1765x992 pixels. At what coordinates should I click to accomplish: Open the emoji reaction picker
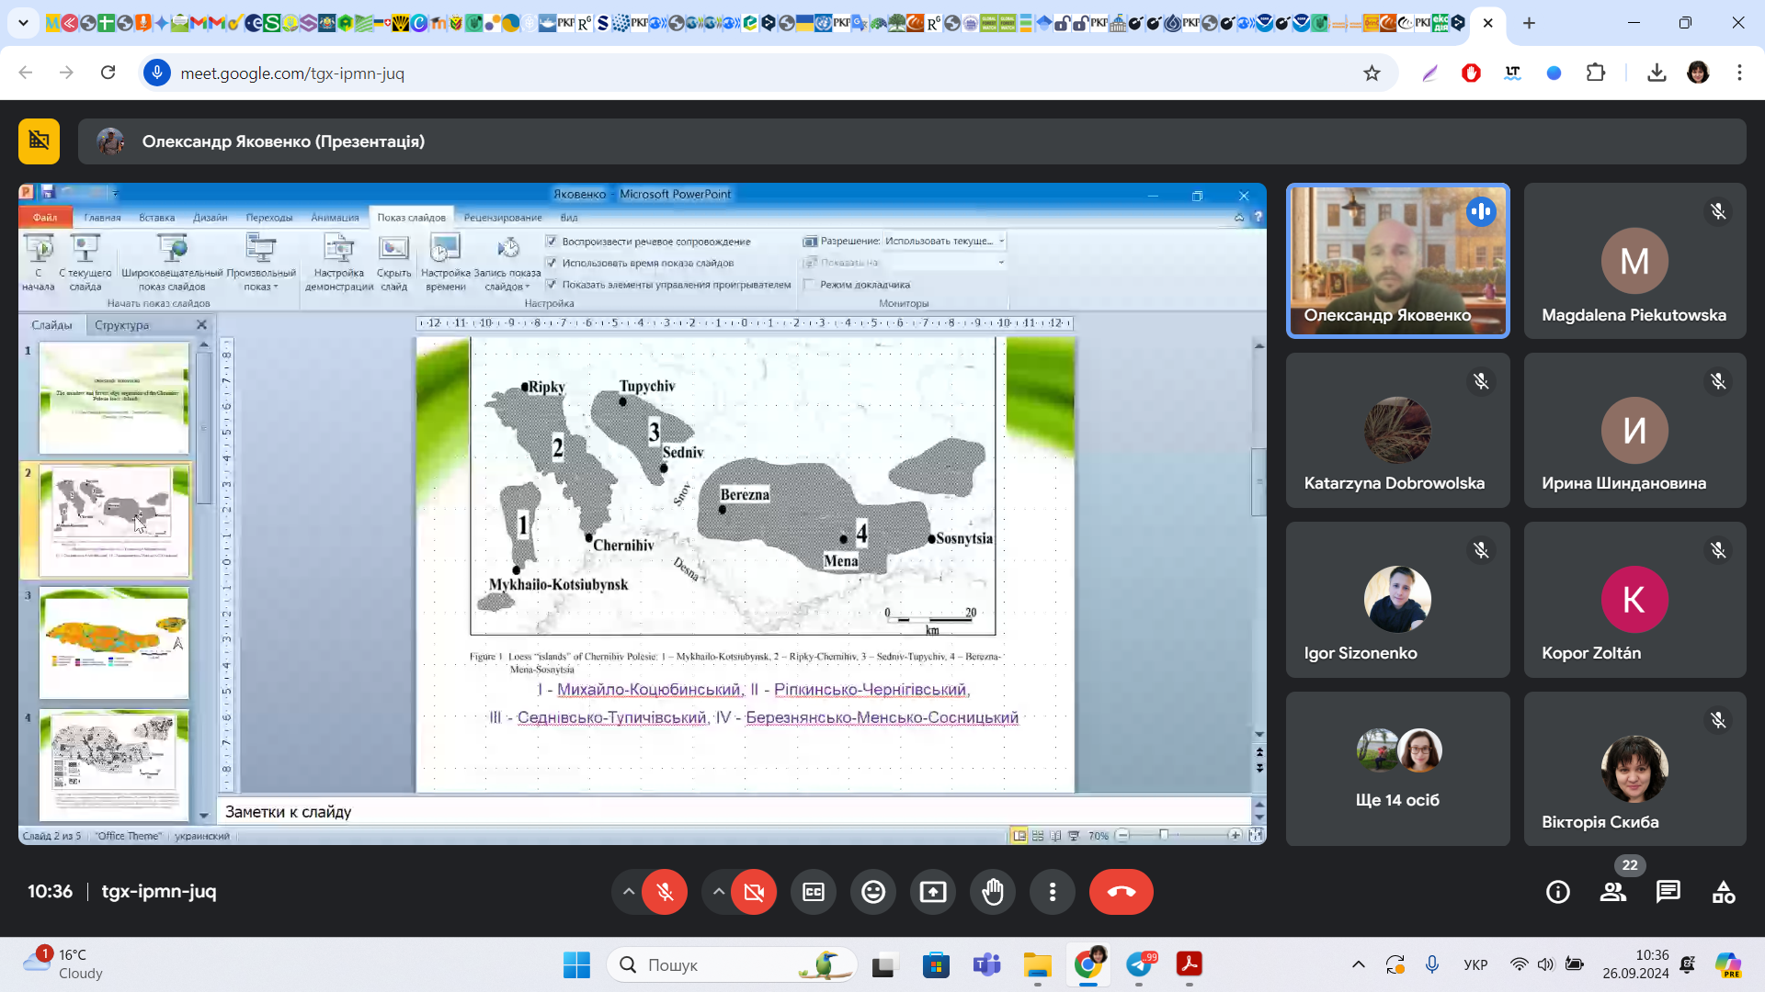(873, 892)
